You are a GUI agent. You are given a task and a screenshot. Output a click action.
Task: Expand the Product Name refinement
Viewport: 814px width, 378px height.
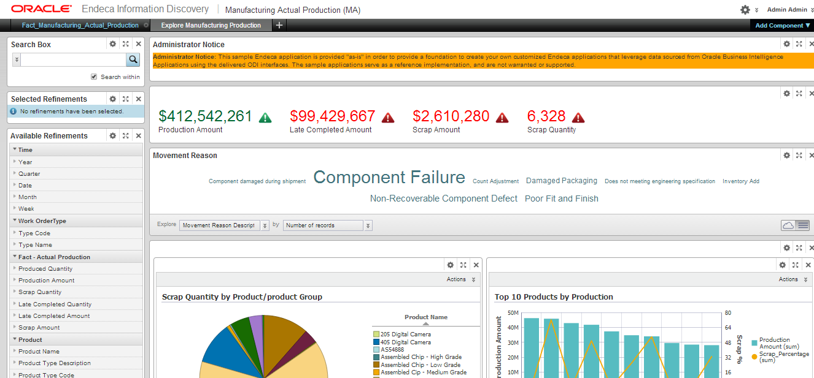pos(15,351)
